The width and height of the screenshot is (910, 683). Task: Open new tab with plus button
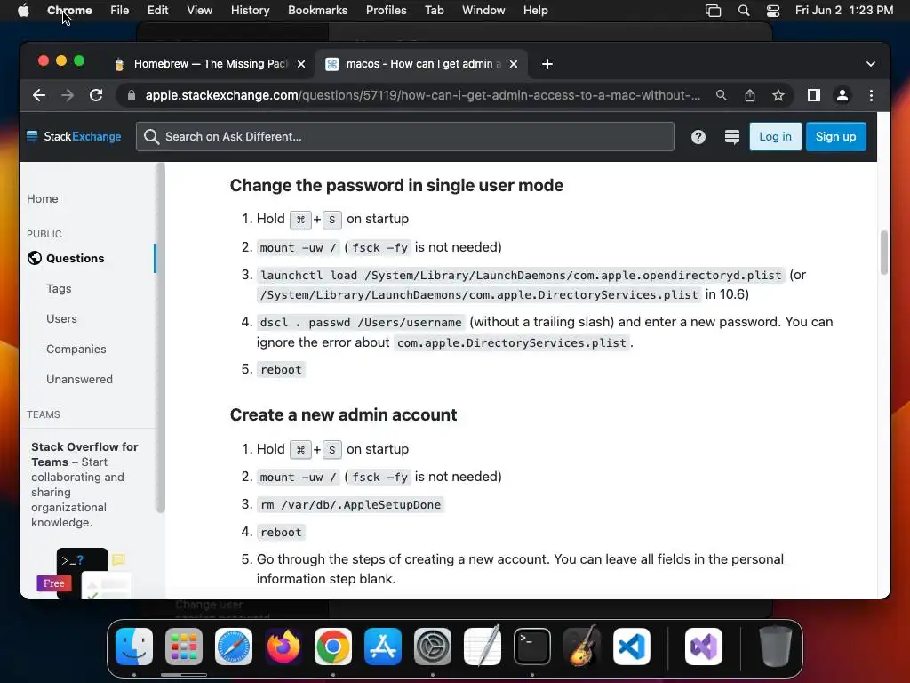coord(547,64)
